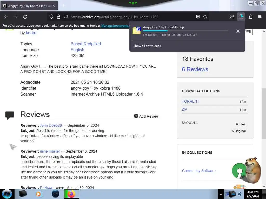
Task: Bookmark this page with the star icon
Action: click(x=205, y=17)
